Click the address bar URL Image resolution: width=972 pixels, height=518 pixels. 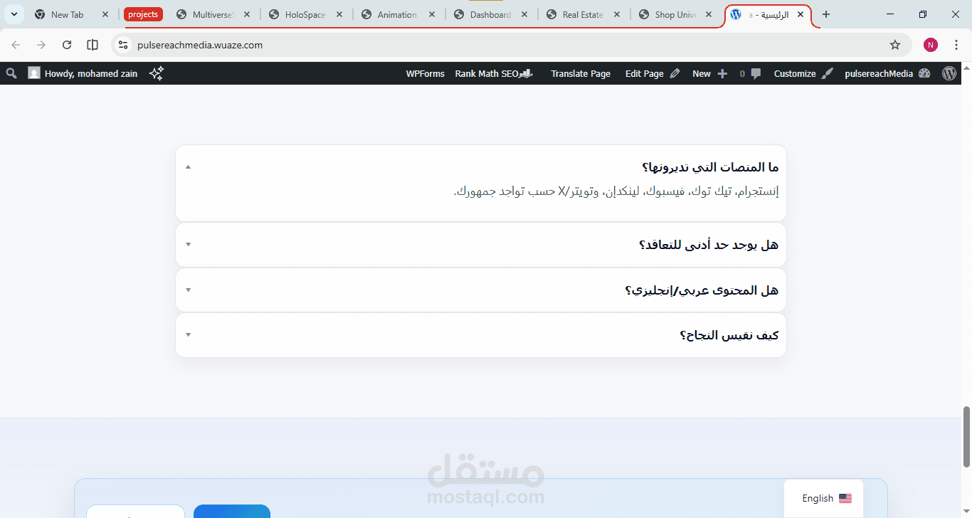click(200, 45)
